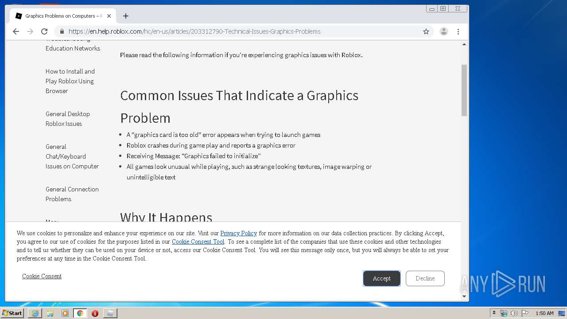This screenshot has height=319, width=567.
Task: Select the Graphics Problems on Computers tab
Action: 63,16
